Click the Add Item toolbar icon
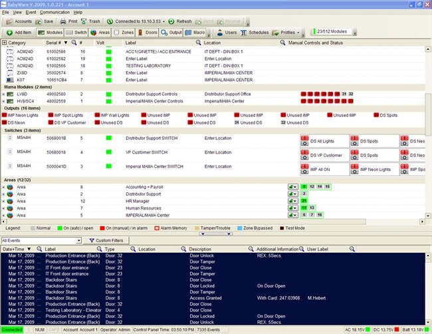This screenshot has height=334, width=432. pos(19,32)
